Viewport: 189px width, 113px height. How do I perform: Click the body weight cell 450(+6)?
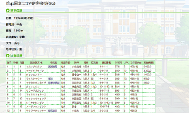point(136,79)
